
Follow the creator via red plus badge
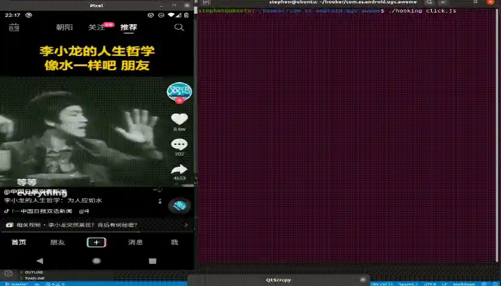tap(180, 101)
